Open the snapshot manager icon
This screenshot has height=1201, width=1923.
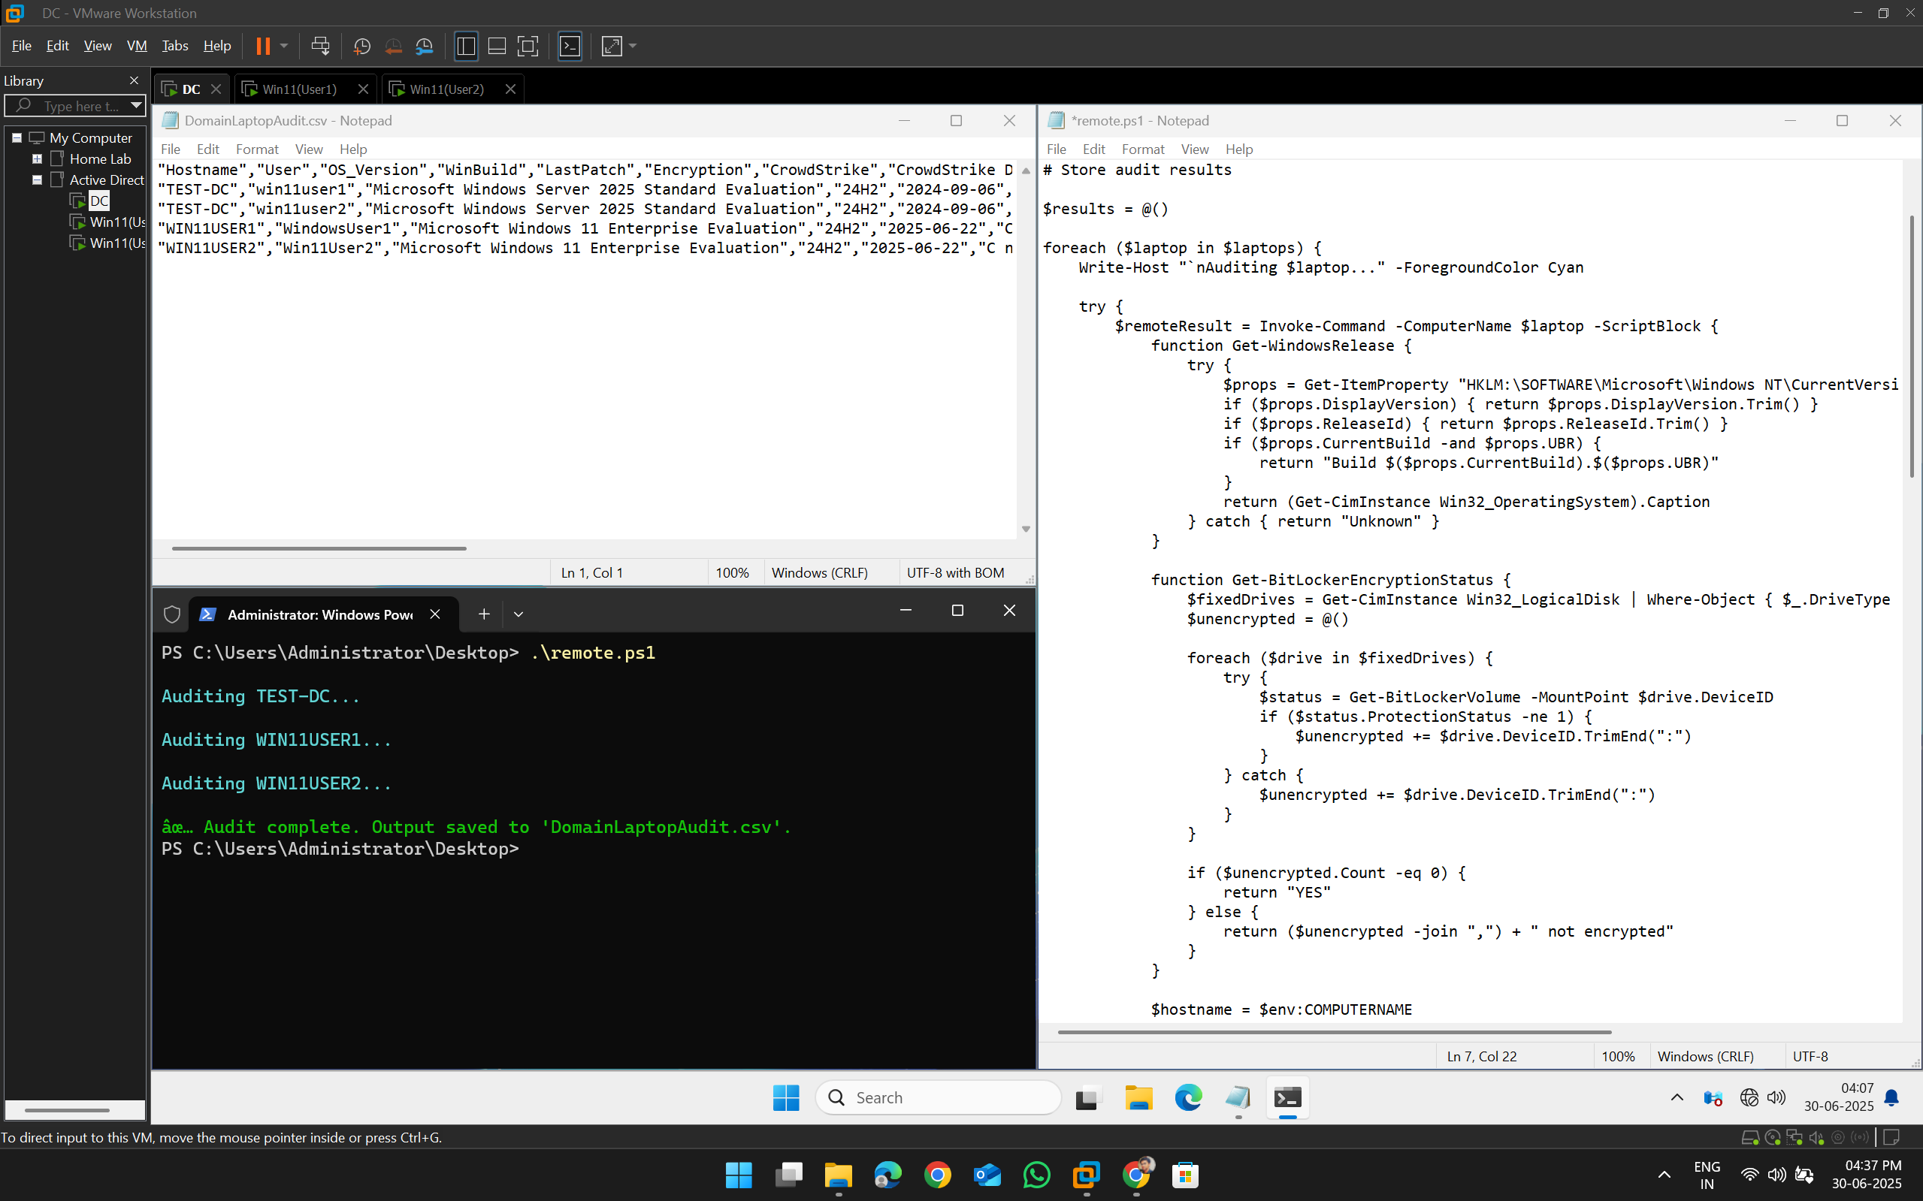pyautogui.click(x=425, y=46)
